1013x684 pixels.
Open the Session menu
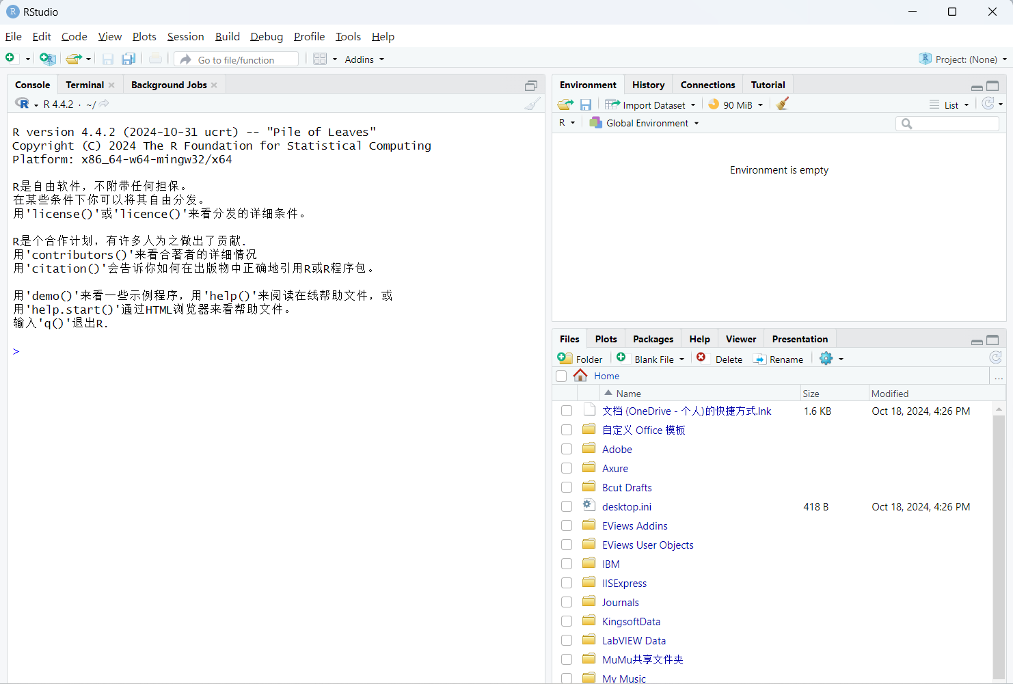185,37
